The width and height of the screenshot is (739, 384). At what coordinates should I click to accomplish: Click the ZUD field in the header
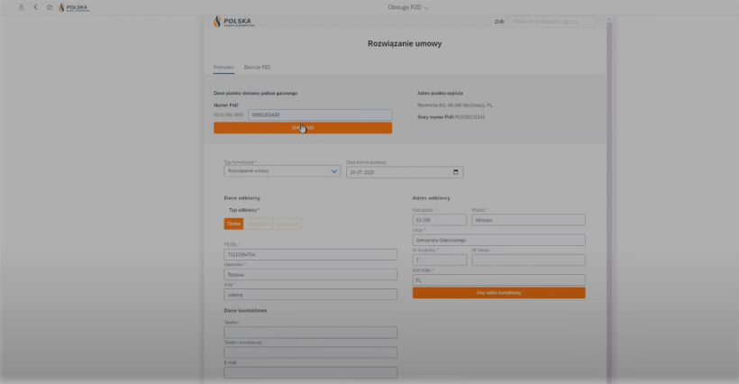552,22
